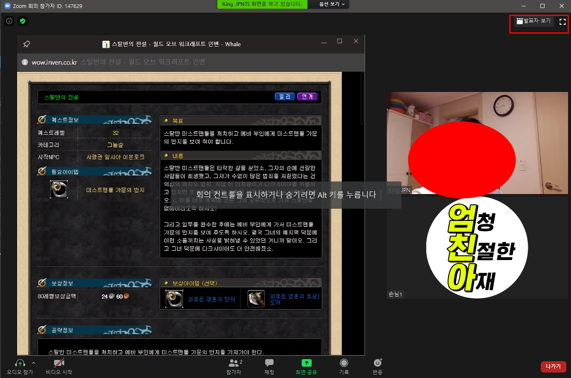Toggle 비디오 시작 camera icon
Viewport: 571px width, 378px height.
pyautogui.click(x=59, y=363)
